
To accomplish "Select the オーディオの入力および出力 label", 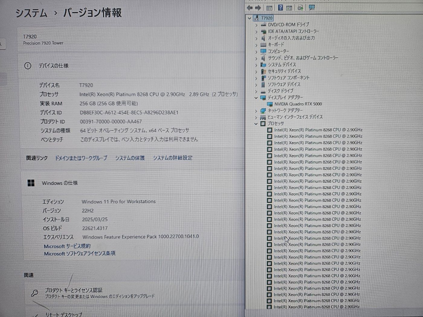I will pyautogui.click(x=291, y=38).
